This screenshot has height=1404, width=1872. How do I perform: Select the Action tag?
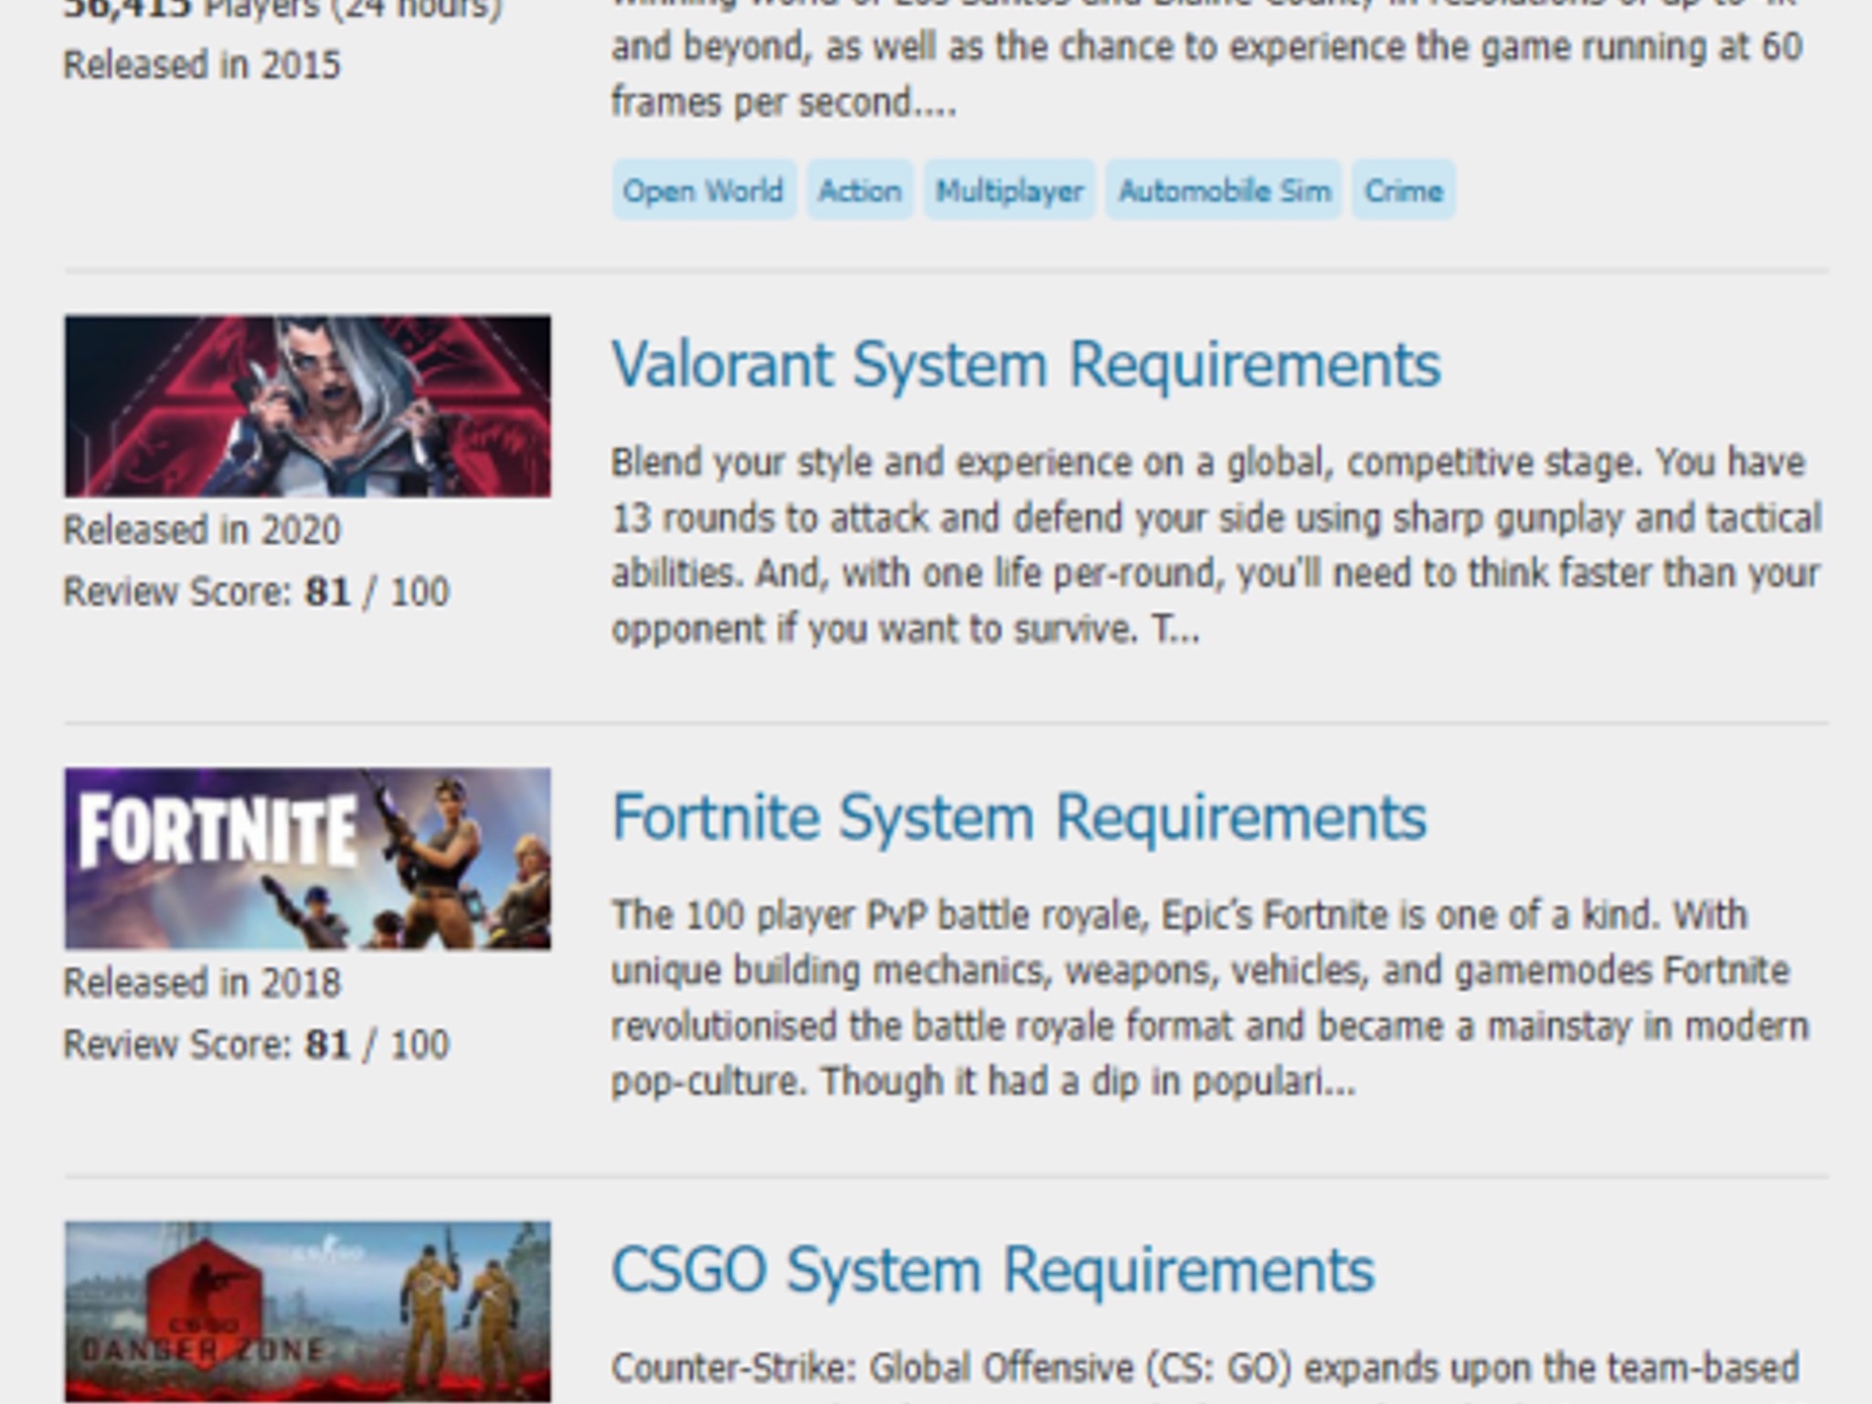coord(859,190)
